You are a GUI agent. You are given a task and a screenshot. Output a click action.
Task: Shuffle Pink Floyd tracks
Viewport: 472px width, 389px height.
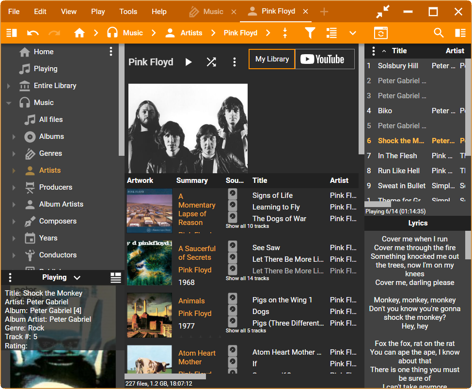(x=211, y=62)
